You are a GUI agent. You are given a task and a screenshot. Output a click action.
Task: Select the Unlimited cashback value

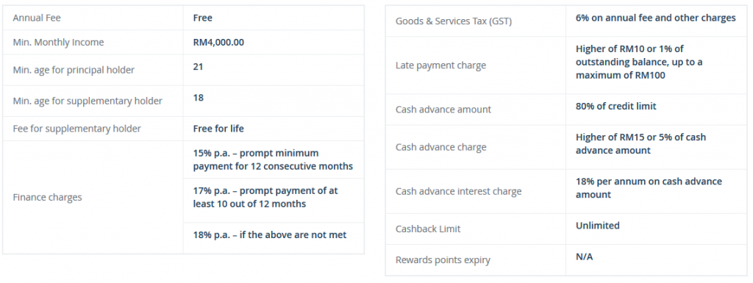(x=597, y=226)
